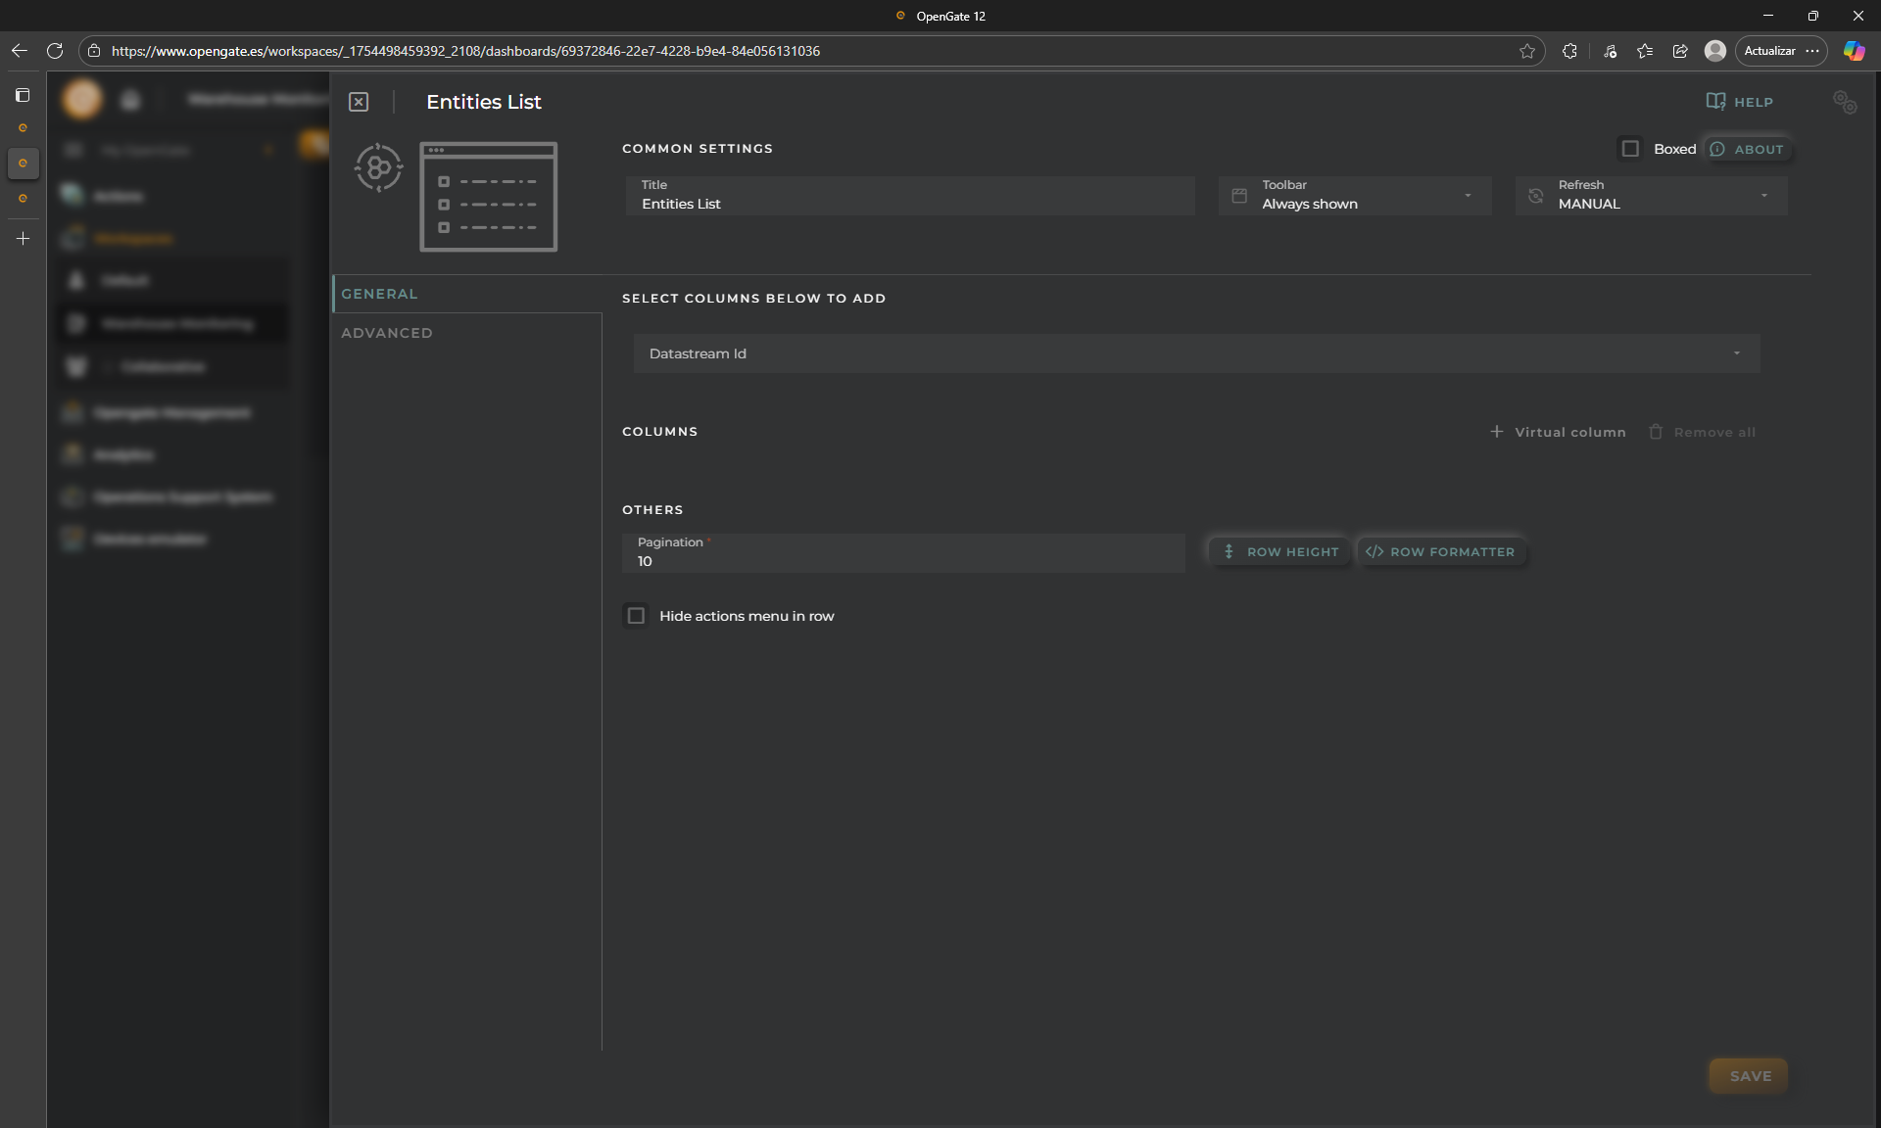Check Hide actions menu in row
Screen dimensions: 1881x1128
637,616
